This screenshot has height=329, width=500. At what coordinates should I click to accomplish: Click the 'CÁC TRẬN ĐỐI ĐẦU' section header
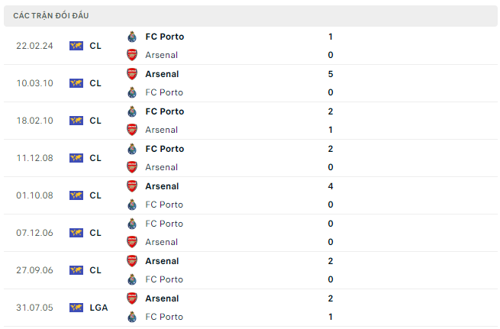click(50, 16)
